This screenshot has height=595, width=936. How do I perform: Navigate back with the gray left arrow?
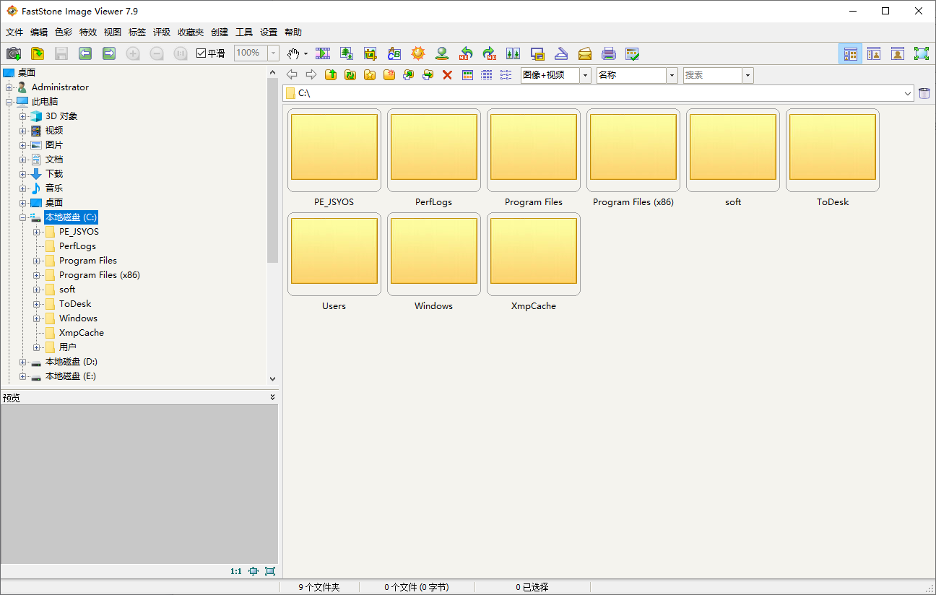(x=292, y=74)
